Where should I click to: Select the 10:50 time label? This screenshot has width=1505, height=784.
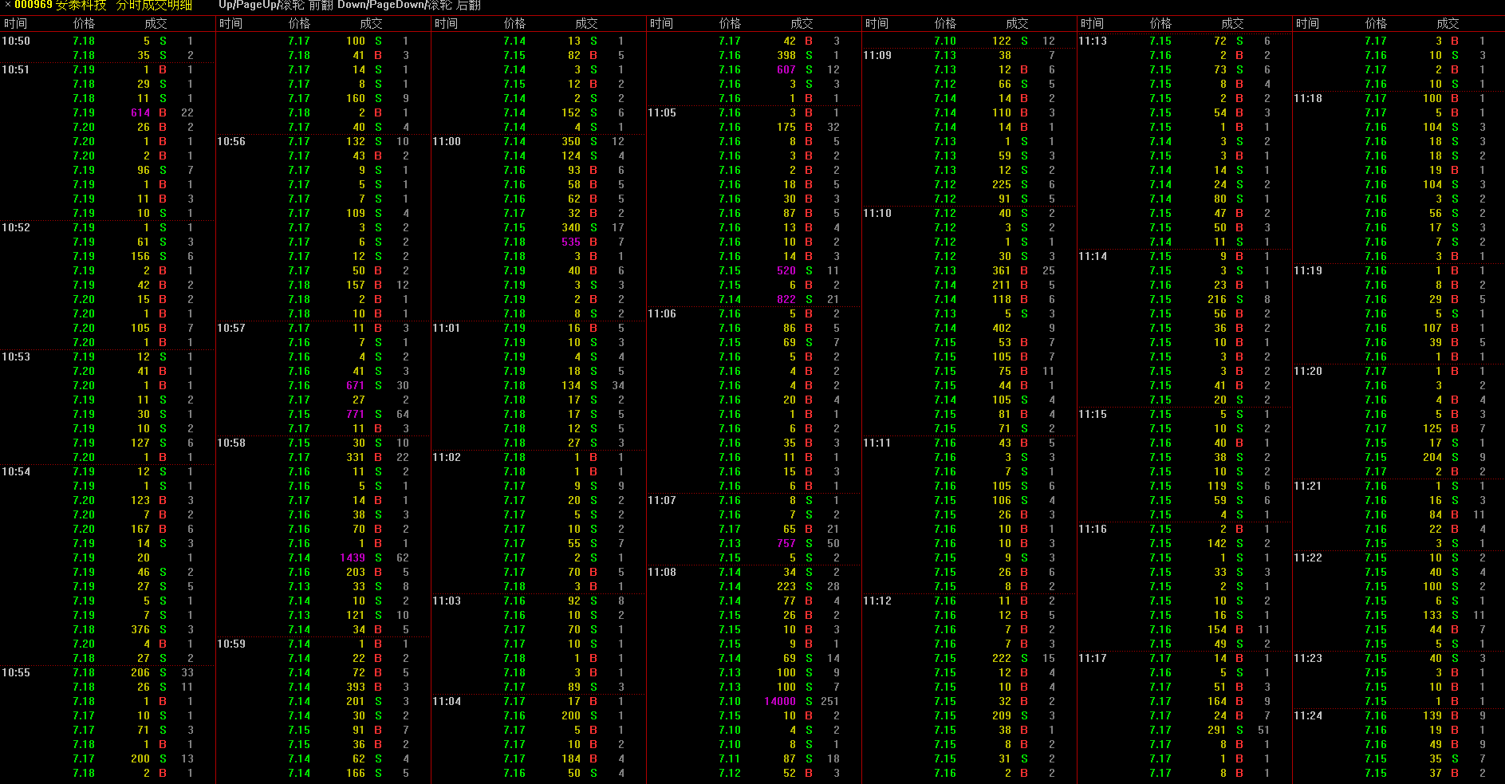pyautogui.click(x=16, y=41)
